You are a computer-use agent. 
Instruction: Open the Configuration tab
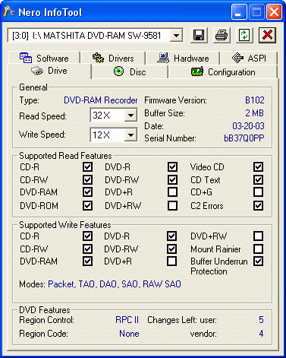[x=223, y=72]
